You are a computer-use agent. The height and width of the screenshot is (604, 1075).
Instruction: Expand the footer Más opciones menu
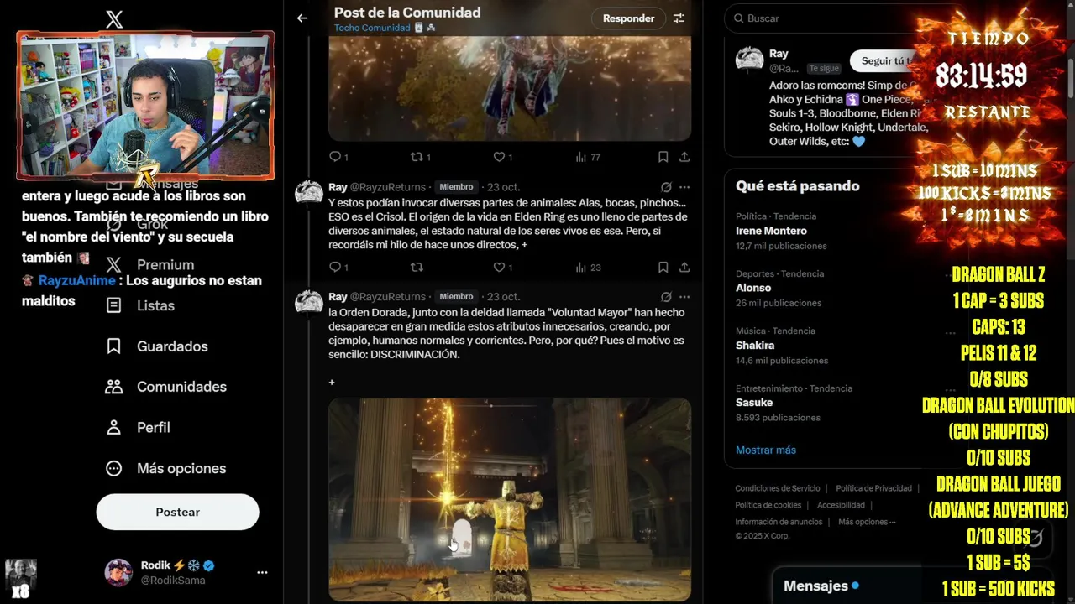(867, 522)
